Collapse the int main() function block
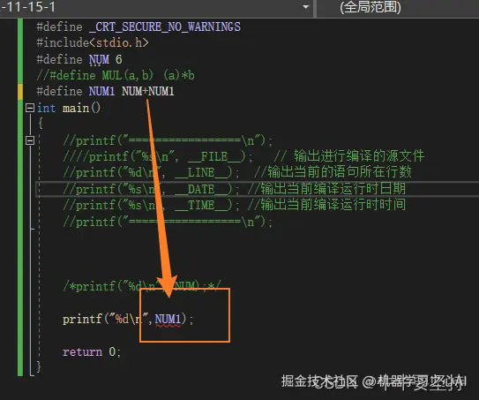Image resolution: width=479 pixels, height=400 pixels. pos(30,108)
